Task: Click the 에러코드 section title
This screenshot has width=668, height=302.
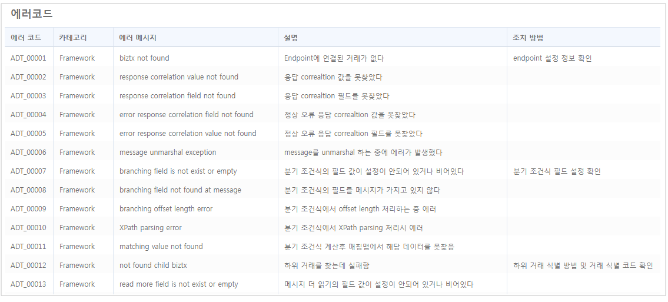Action: pos(32,14)
